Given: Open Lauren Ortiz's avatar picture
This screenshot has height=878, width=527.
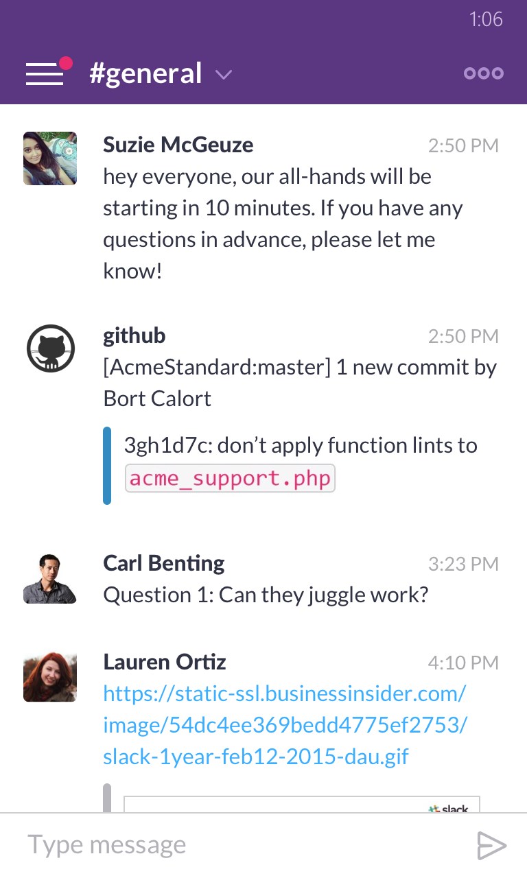Looking at the screenshot, I should [x=50, y=676].
